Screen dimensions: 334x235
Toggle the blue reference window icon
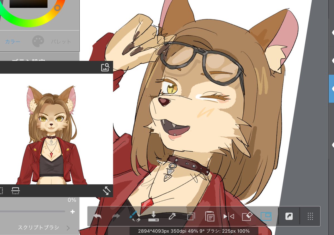click(266, 216)
